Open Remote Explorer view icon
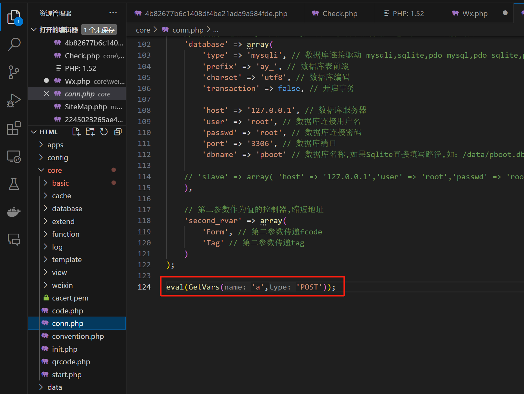524x394 pixels. pyautogui.click(x=14, y=156)
